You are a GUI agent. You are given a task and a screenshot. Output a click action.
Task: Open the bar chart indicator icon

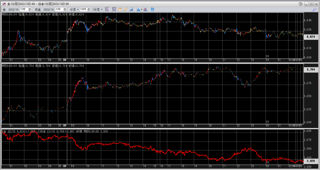pos(138,9)
